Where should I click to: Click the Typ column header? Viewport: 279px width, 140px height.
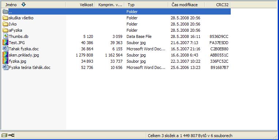point(146,5)
